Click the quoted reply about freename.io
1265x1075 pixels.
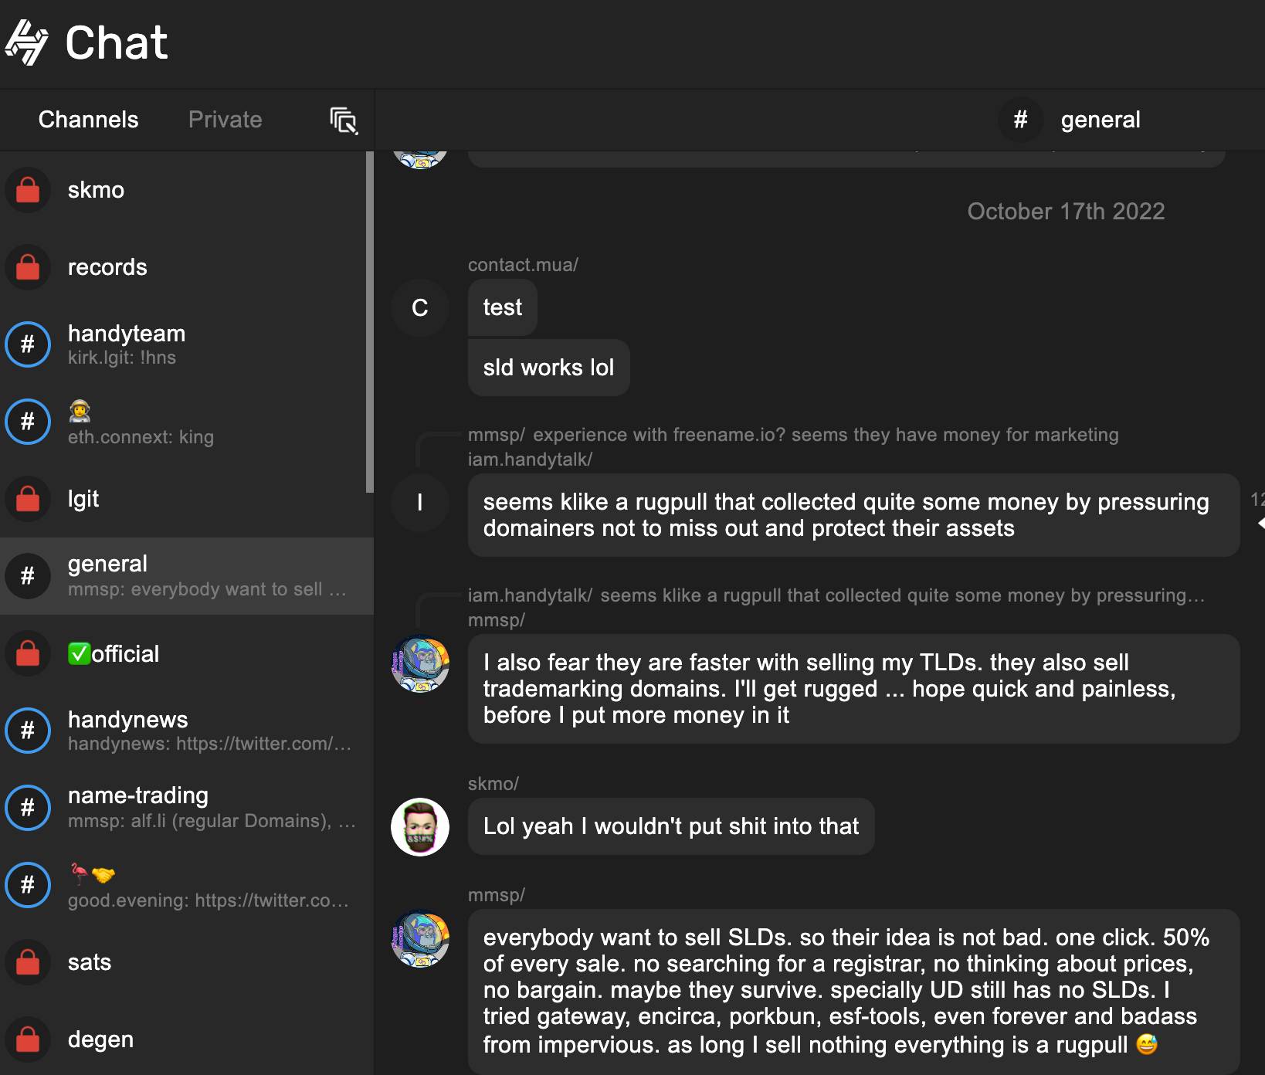point(793,435)
